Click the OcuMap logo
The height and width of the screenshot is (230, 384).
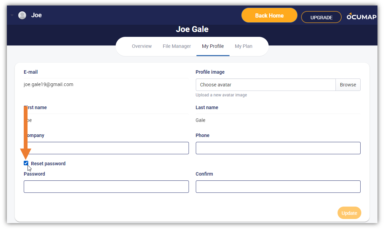(362, 17)
